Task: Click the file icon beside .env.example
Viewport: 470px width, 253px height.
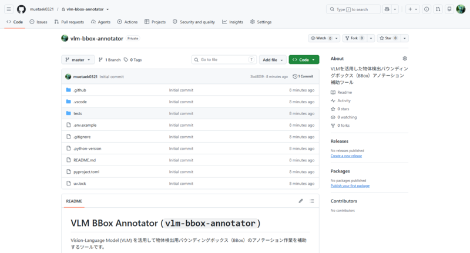Action: (x=68, y=125)
